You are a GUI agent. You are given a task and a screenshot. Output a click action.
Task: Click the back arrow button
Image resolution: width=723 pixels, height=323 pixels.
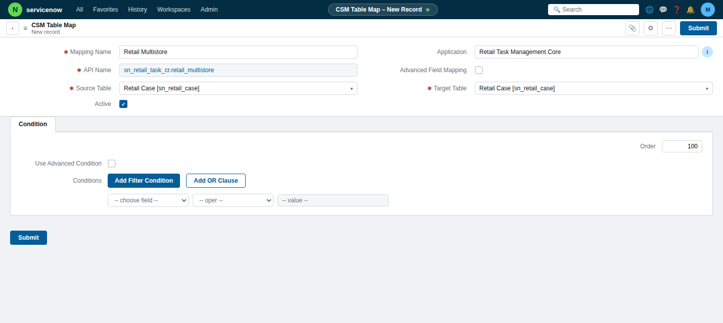(13, 28)
